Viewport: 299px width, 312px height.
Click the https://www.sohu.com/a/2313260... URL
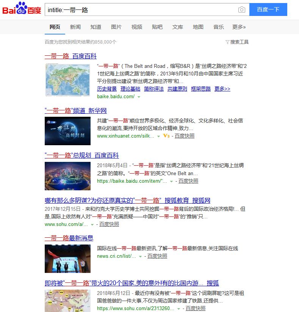135,309
